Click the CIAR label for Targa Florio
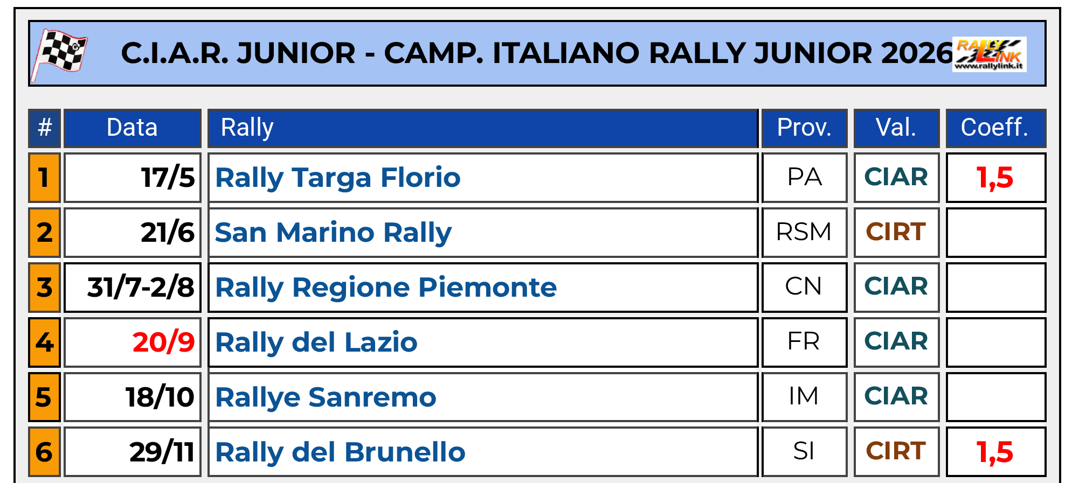This screenshot has height=483, width=1072. point(896,178)
